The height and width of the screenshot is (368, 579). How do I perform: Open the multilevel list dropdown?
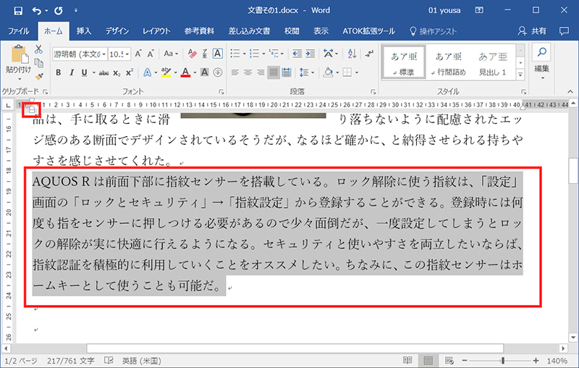click(x=282, y=54)
